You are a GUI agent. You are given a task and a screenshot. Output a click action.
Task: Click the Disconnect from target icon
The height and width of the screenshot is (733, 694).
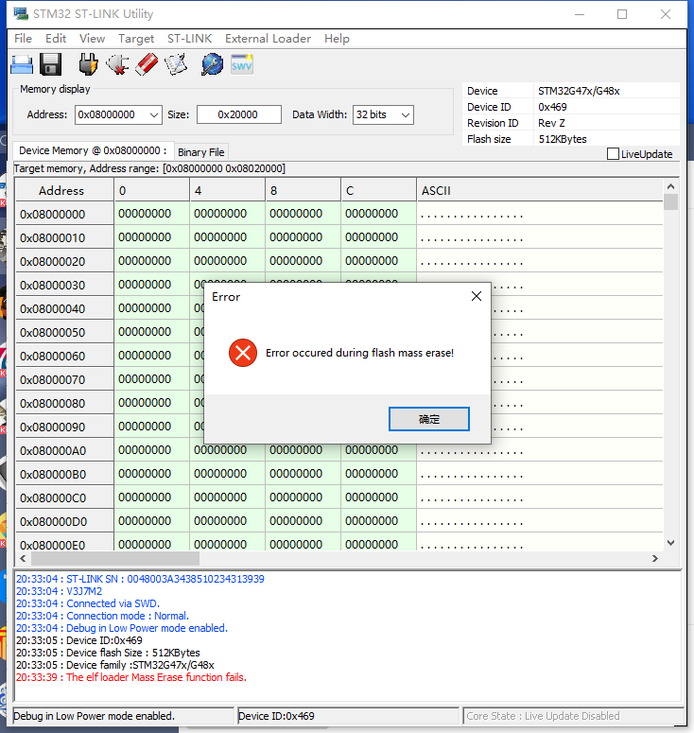(117, 64)
